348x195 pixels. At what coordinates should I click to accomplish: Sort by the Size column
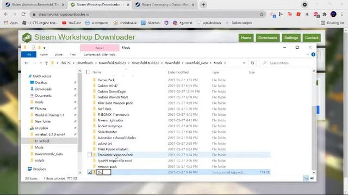click(x=251, y=72)
